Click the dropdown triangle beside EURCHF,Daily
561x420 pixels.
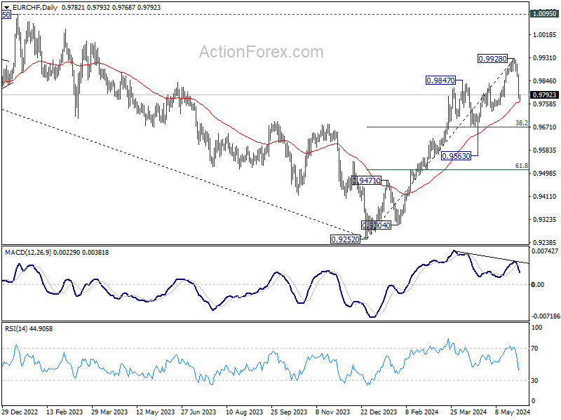tap(6, 8)
